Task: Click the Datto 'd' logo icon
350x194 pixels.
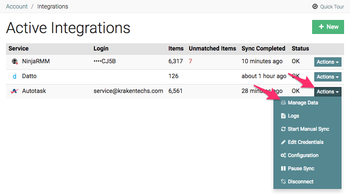Action: pos(14,76)
